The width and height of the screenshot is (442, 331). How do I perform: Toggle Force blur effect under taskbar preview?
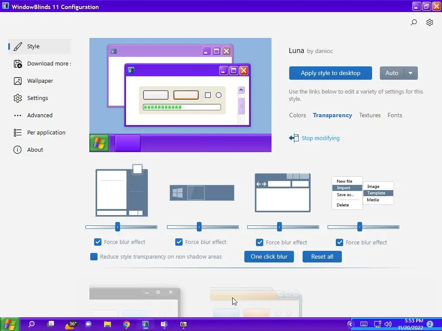(179, 242)
